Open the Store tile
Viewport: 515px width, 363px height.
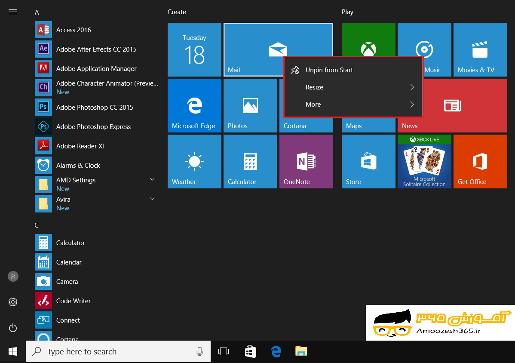coord(368,161)
